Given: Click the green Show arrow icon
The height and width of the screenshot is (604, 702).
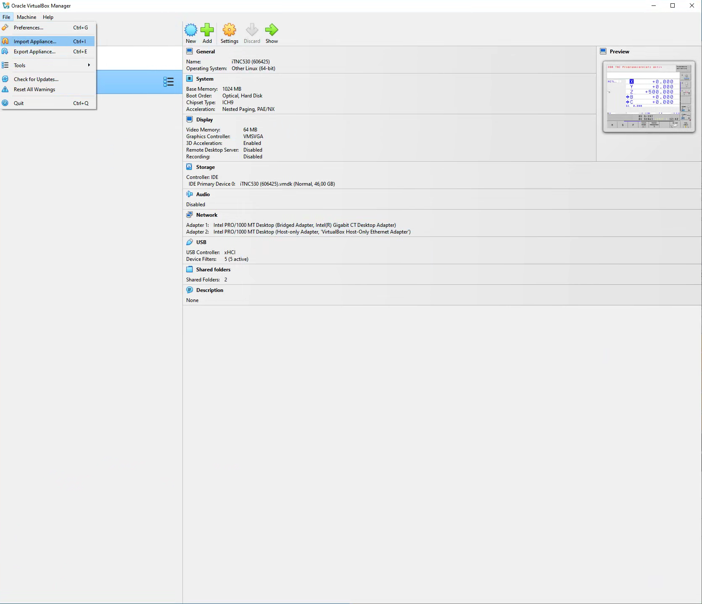Looking at the screenshot, I should pos(272,30).
